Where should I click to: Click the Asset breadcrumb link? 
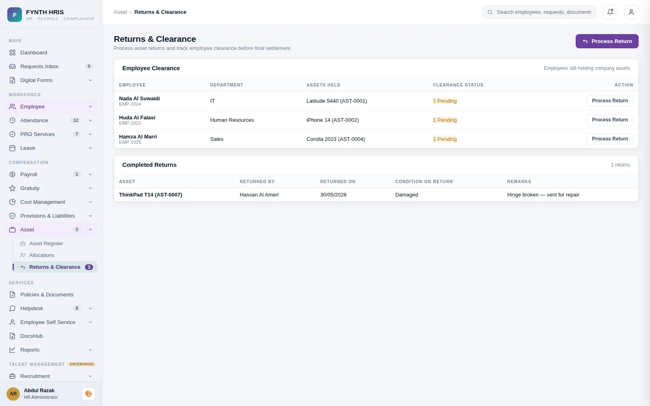click(x=120, y=12)
